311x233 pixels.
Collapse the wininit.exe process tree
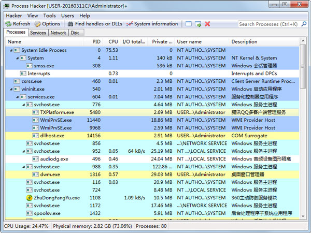pyautogui.click(x=10, y=89)
